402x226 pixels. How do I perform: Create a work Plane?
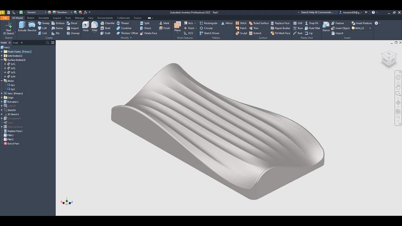click(177, 27)
